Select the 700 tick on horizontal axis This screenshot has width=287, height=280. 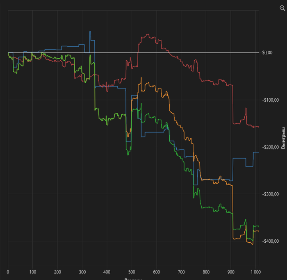pyautogui.click(x=182, y=272)
